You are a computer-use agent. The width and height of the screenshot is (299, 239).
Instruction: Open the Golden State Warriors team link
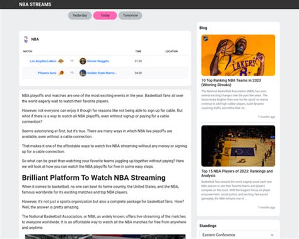point(102,73)
